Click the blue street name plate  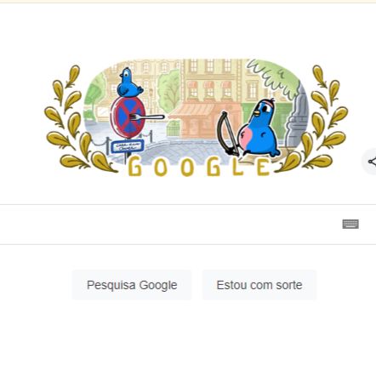pos(128,146)
